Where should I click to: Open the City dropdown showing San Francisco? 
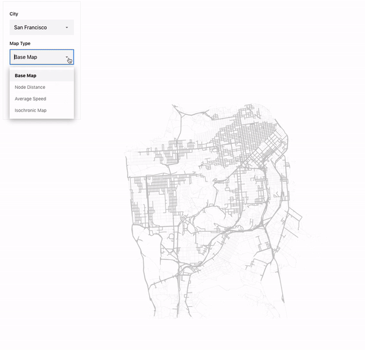41,27
